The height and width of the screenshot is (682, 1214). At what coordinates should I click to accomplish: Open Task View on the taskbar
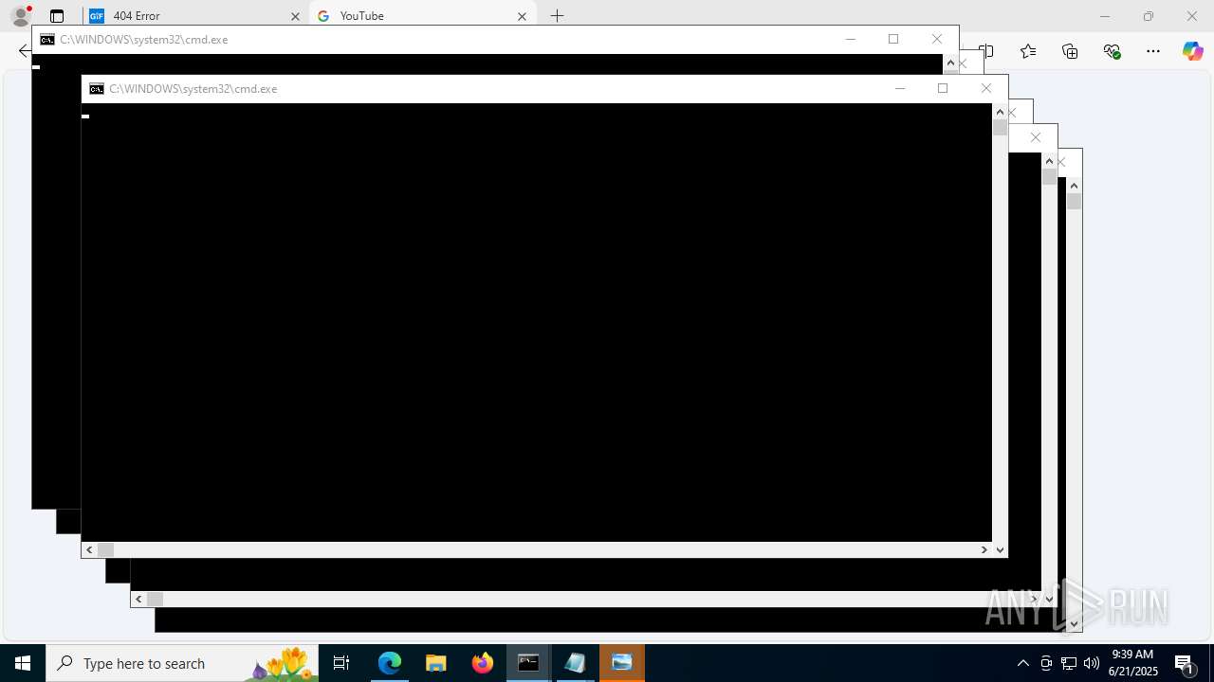pos(341,663)
